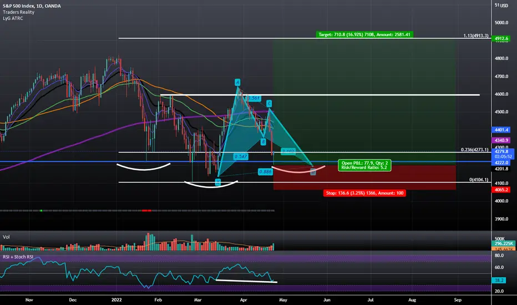Image resolution: width=517 pixels, height=305 pixels.
Task: Select the 0.886 ratio label
Action: [265, 172]
